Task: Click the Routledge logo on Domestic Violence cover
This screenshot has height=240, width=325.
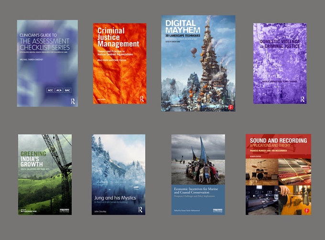Action: tap(303, 99)
